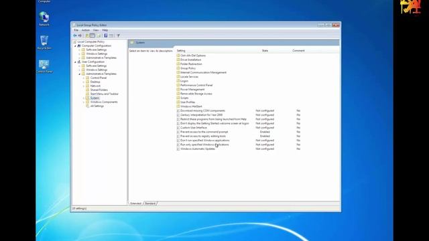Click the Driver Installation folder icon
Screen dimensions: 429x241
pyautogui.click(x=178, y=60)
